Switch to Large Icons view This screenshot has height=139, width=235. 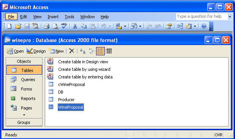[x=83, y=51]
